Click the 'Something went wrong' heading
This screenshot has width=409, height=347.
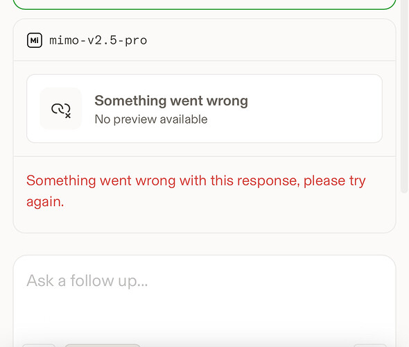click(x=171, y=101)
